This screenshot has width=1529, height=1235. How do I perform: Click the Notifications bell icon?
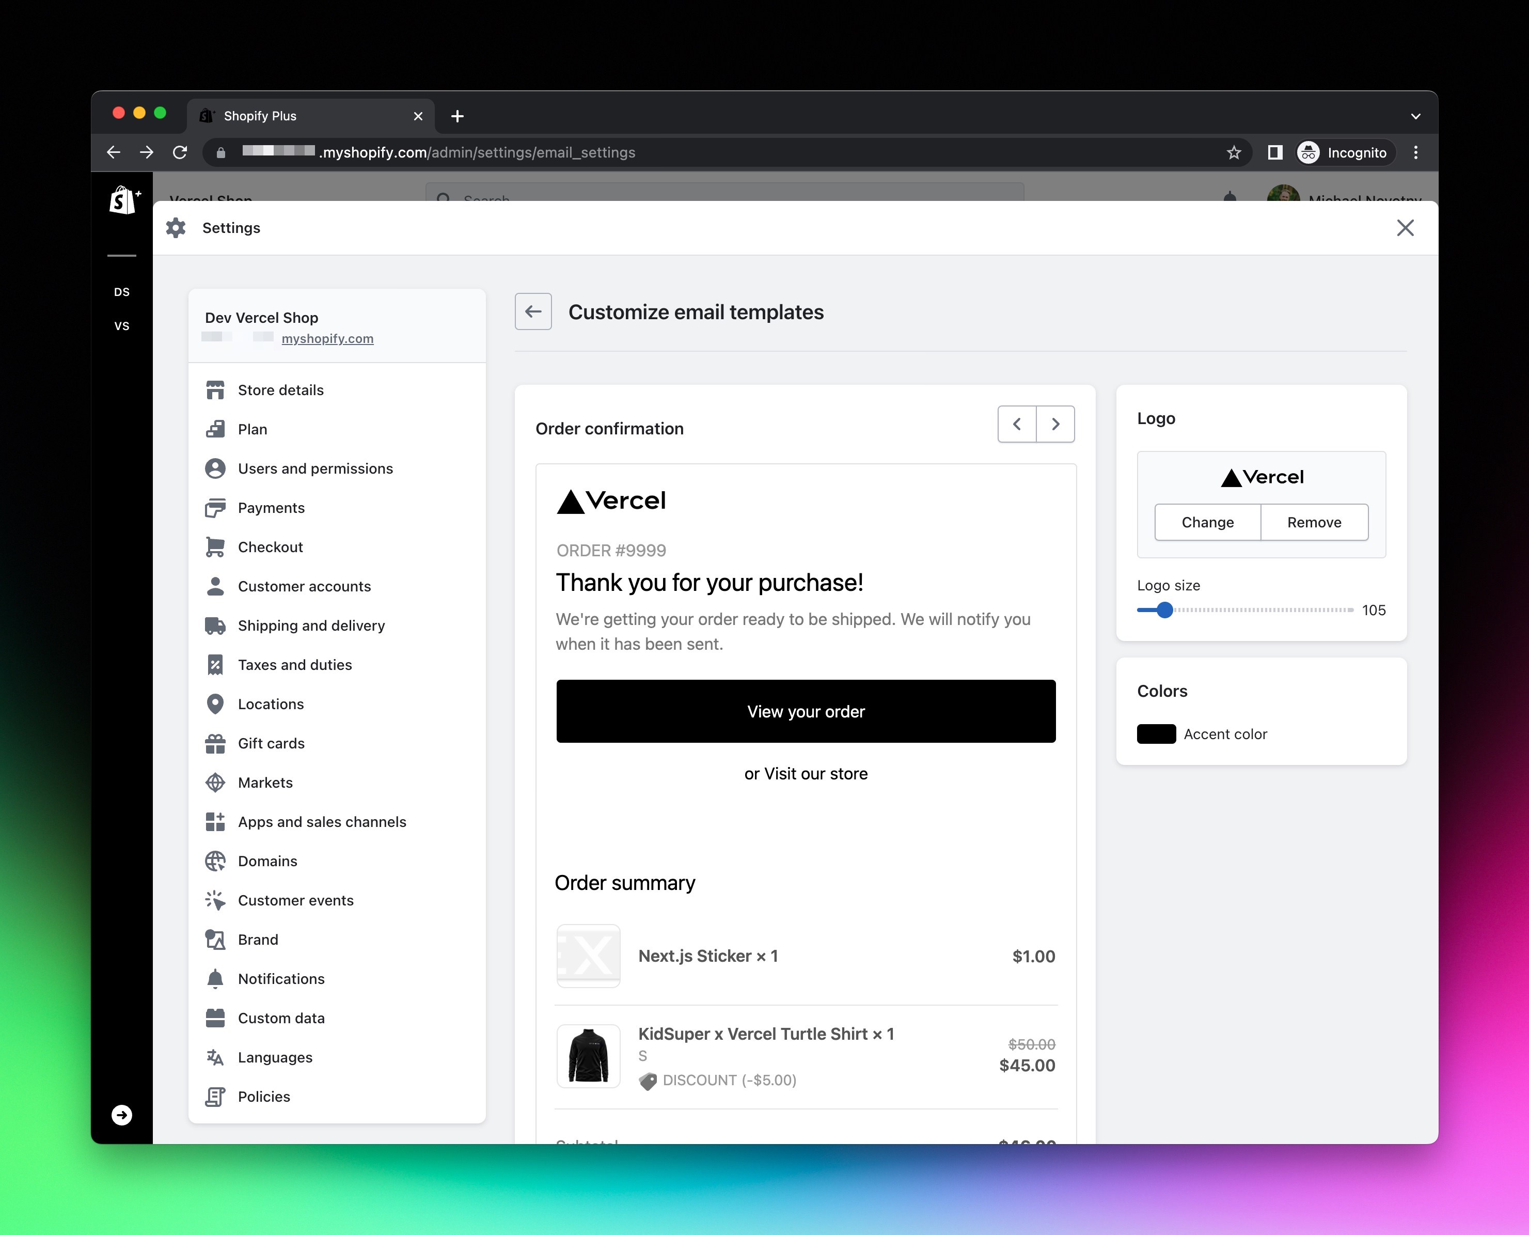click(x=215, y=978)
